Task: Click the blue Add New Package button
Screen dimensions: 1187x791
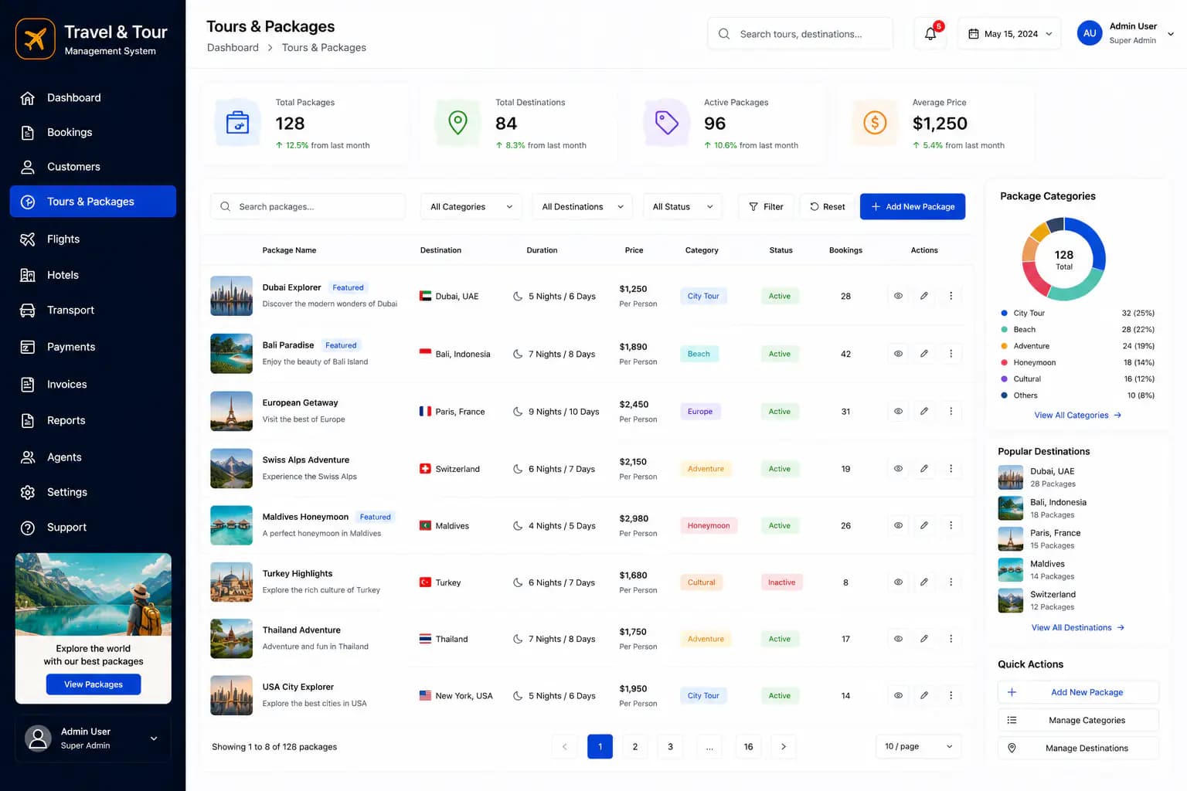Action: coord(913,206)
